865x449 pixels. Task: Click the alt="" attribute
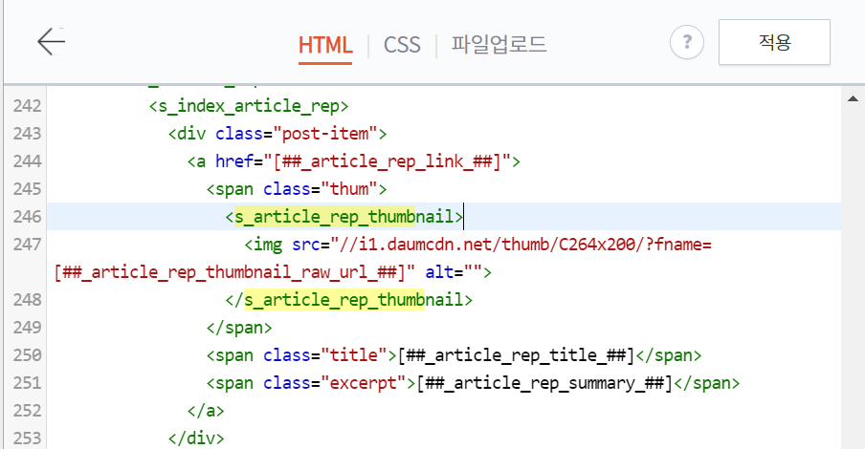tap(454, 272)
